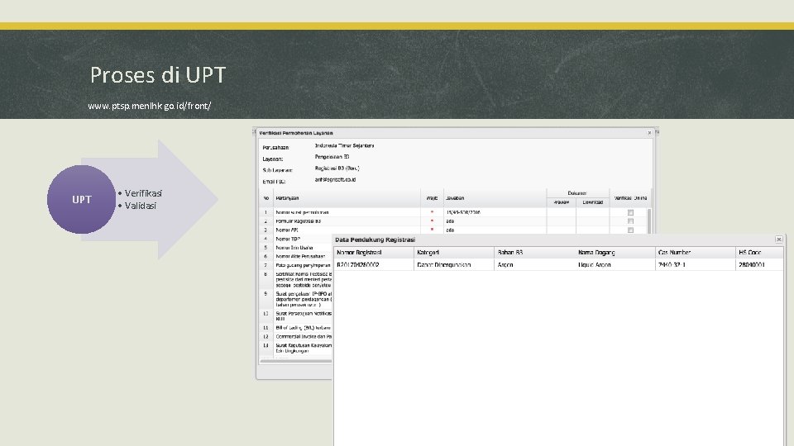Close the Verifikasi Permohonan Layanan window
This screenshot has width=794, height=446.
[649, 133]
